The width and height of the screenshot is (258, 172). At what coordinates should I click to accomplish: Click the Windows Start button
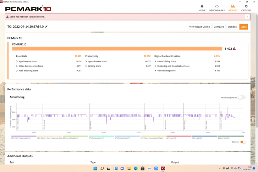95,168
